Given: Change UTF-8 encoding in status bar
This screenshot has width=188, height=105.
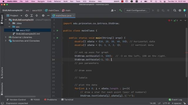Looking at the screenshot, I should 166,103.
